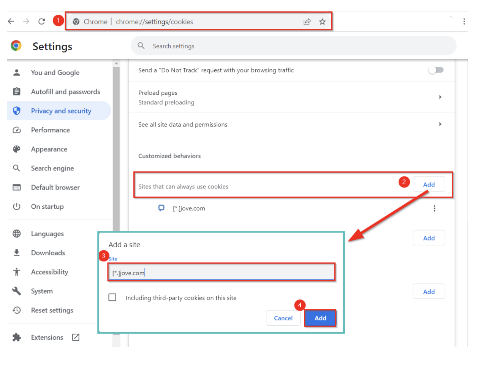Click the Site input field in dialog

coord(222,272)
